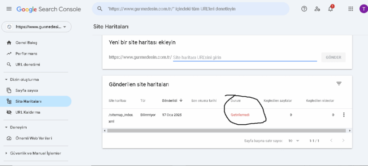
Task: Open the gurmedesin.com.tr property selector
Action: click(x=36, y=27)
